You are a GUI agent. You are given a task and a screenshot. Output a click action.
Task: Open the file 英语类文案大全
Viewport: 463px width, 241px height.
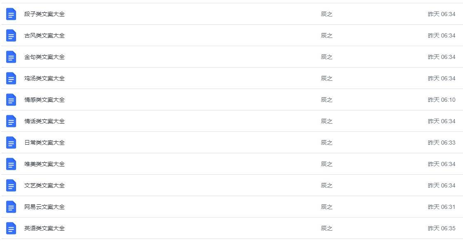[x=45, y=228]
